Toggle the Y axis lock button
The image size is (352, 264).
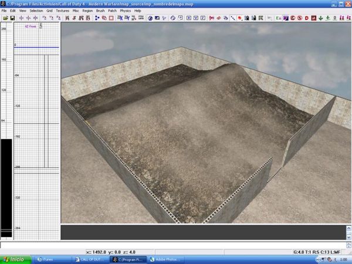point(196,18)
